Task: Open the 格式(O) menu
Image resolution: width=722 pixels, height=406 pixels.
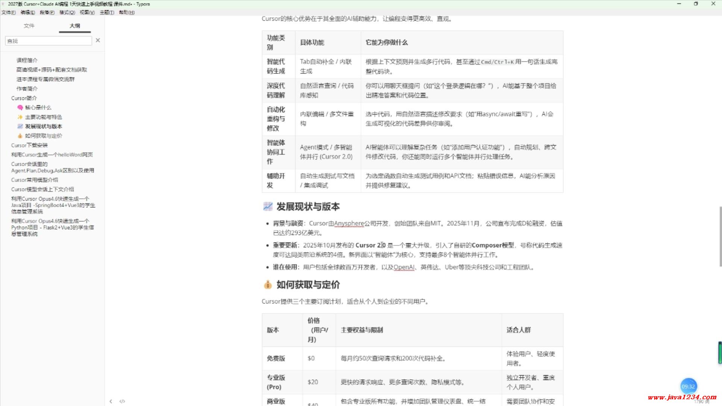Action: tap(67, 12)
